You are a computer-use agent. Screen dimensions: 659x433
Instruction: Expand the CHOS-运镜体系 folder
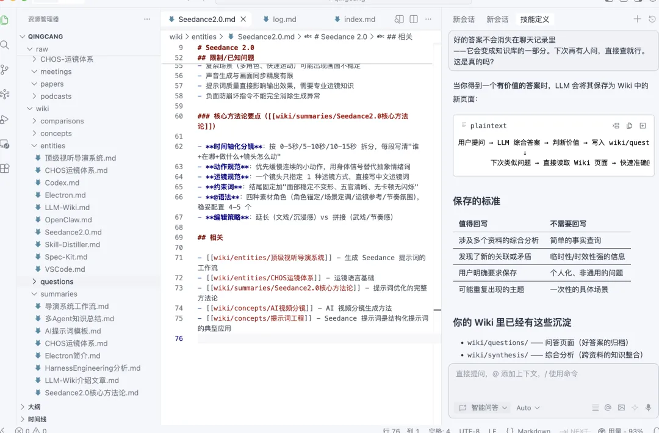pyautogui.click(x=67, y=59)
